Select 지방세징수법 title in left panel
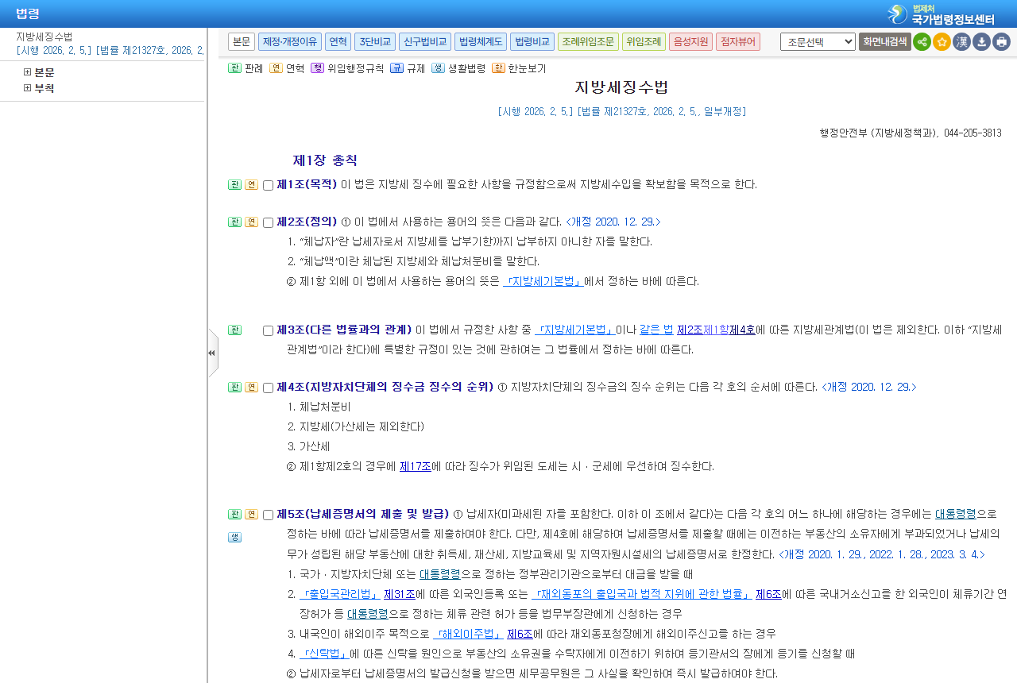Image resolution: width=1017 pixels, height=683 pixels. [x=44, y=37]
